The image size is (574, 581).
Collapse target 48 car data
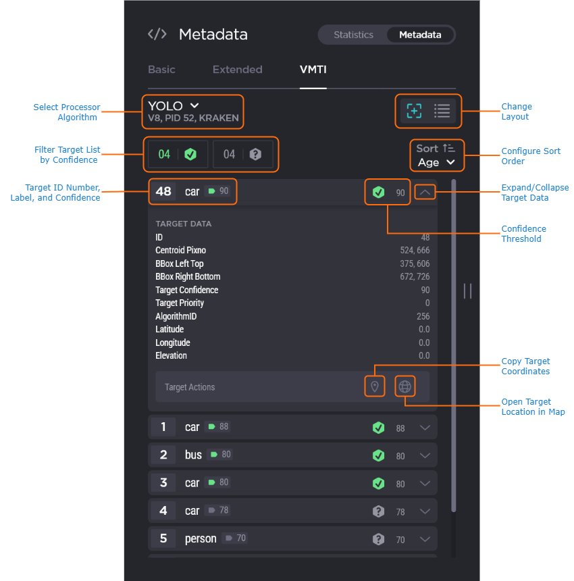click(x=425, y=193)
